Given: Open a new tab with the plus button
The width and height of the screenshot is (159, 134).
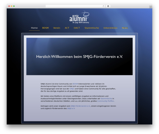Looking at the screenshot, I should (151, 7).
